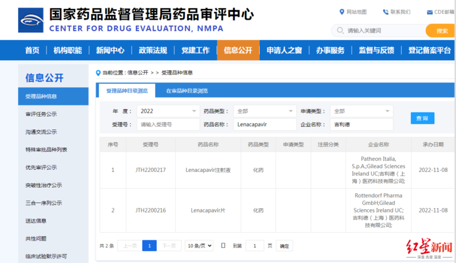Click the 请输入受理号 input field
The height and width of the screenshot is (263, 456).
tap(168, 125)
